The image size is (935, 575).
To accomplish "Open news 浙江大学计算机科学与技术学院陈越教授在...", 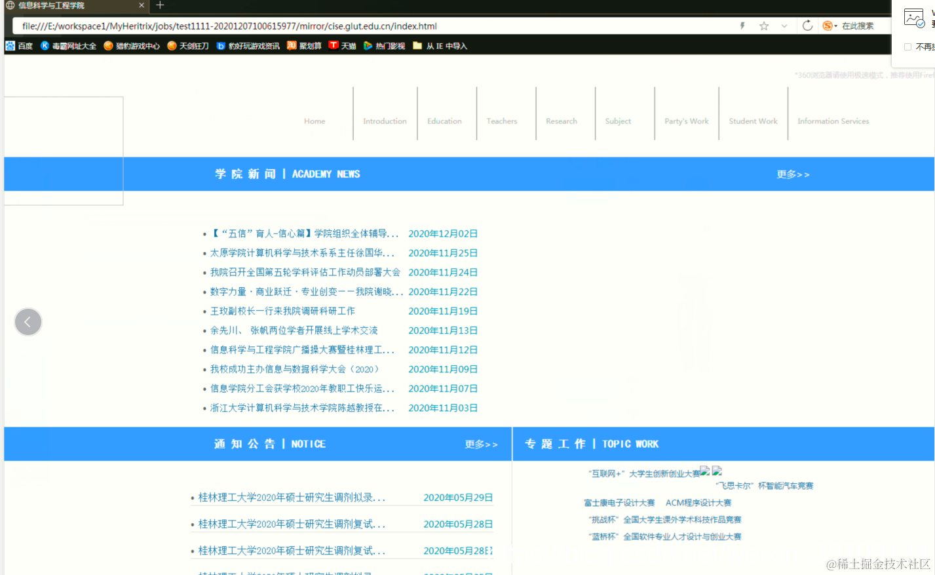I will (x=302, y=408).
